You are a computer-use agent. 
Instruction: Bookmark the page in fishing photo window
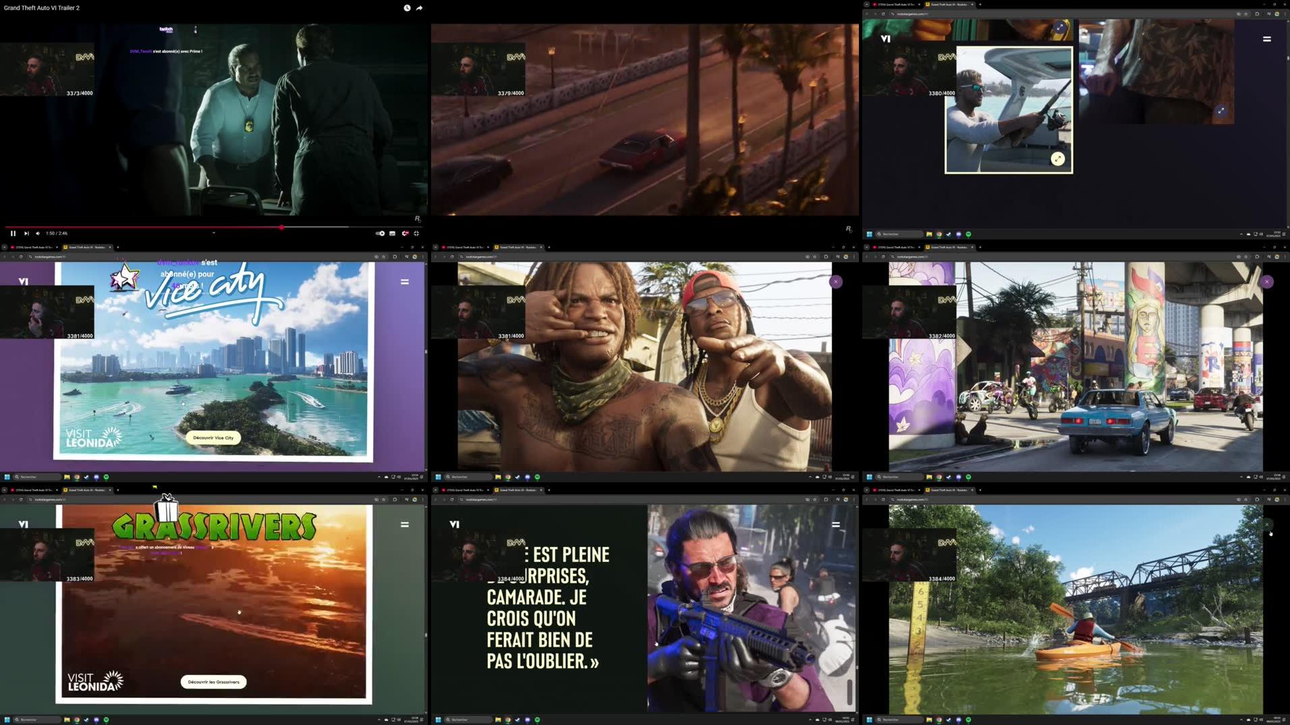[1246, 13]
